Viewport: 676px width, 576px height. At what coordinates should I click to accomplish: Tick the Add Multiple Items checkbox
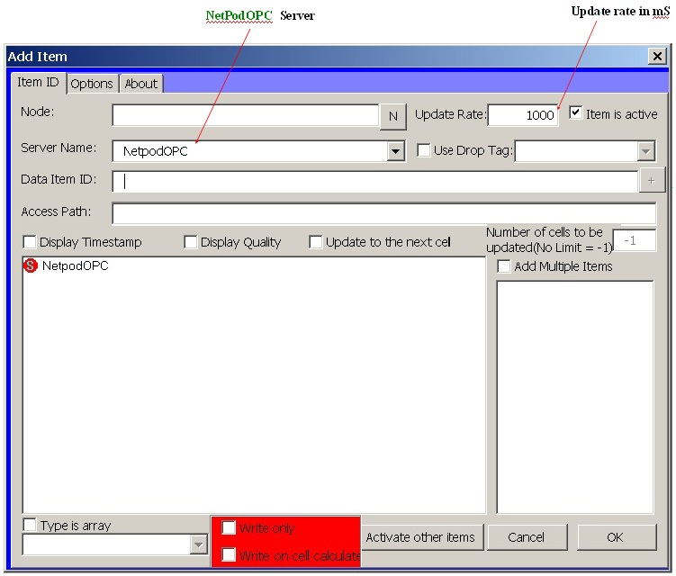[503, 266]
